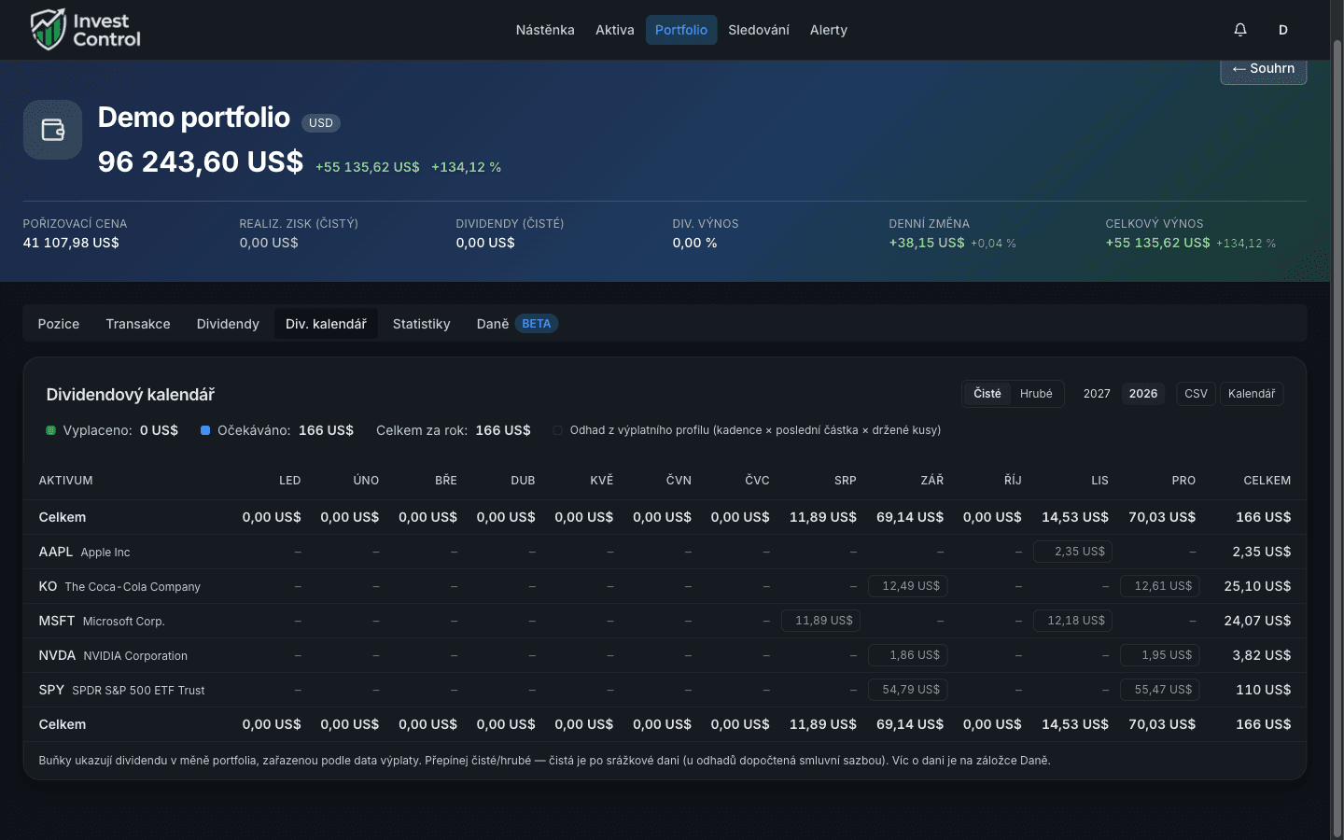1344x840 pixels.
Task: Export the calendar via CSV button
Action: click(1196, 394)
